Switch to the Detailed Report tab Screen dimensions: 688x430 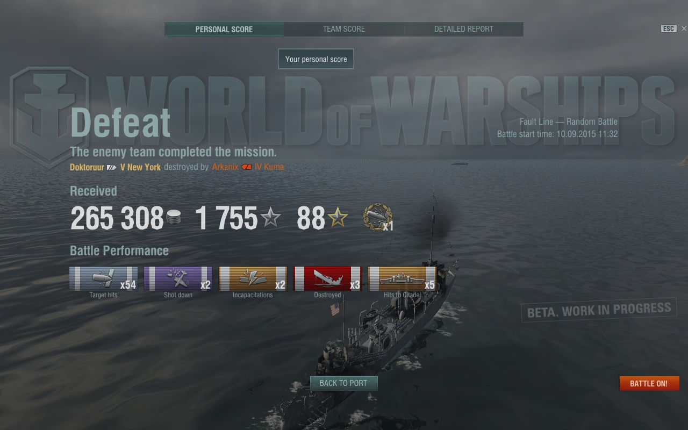pyautogui.click(x=464, y=29)
